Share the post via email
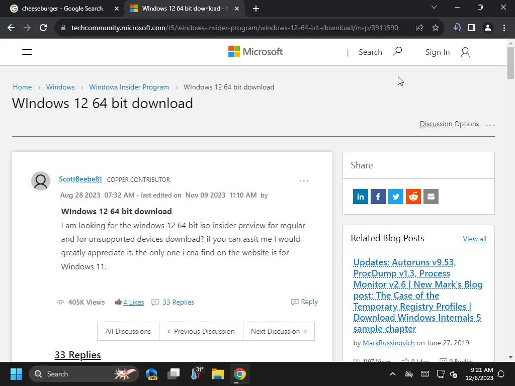Viewport: 515px width, 386px height. [x=431, y=197]
